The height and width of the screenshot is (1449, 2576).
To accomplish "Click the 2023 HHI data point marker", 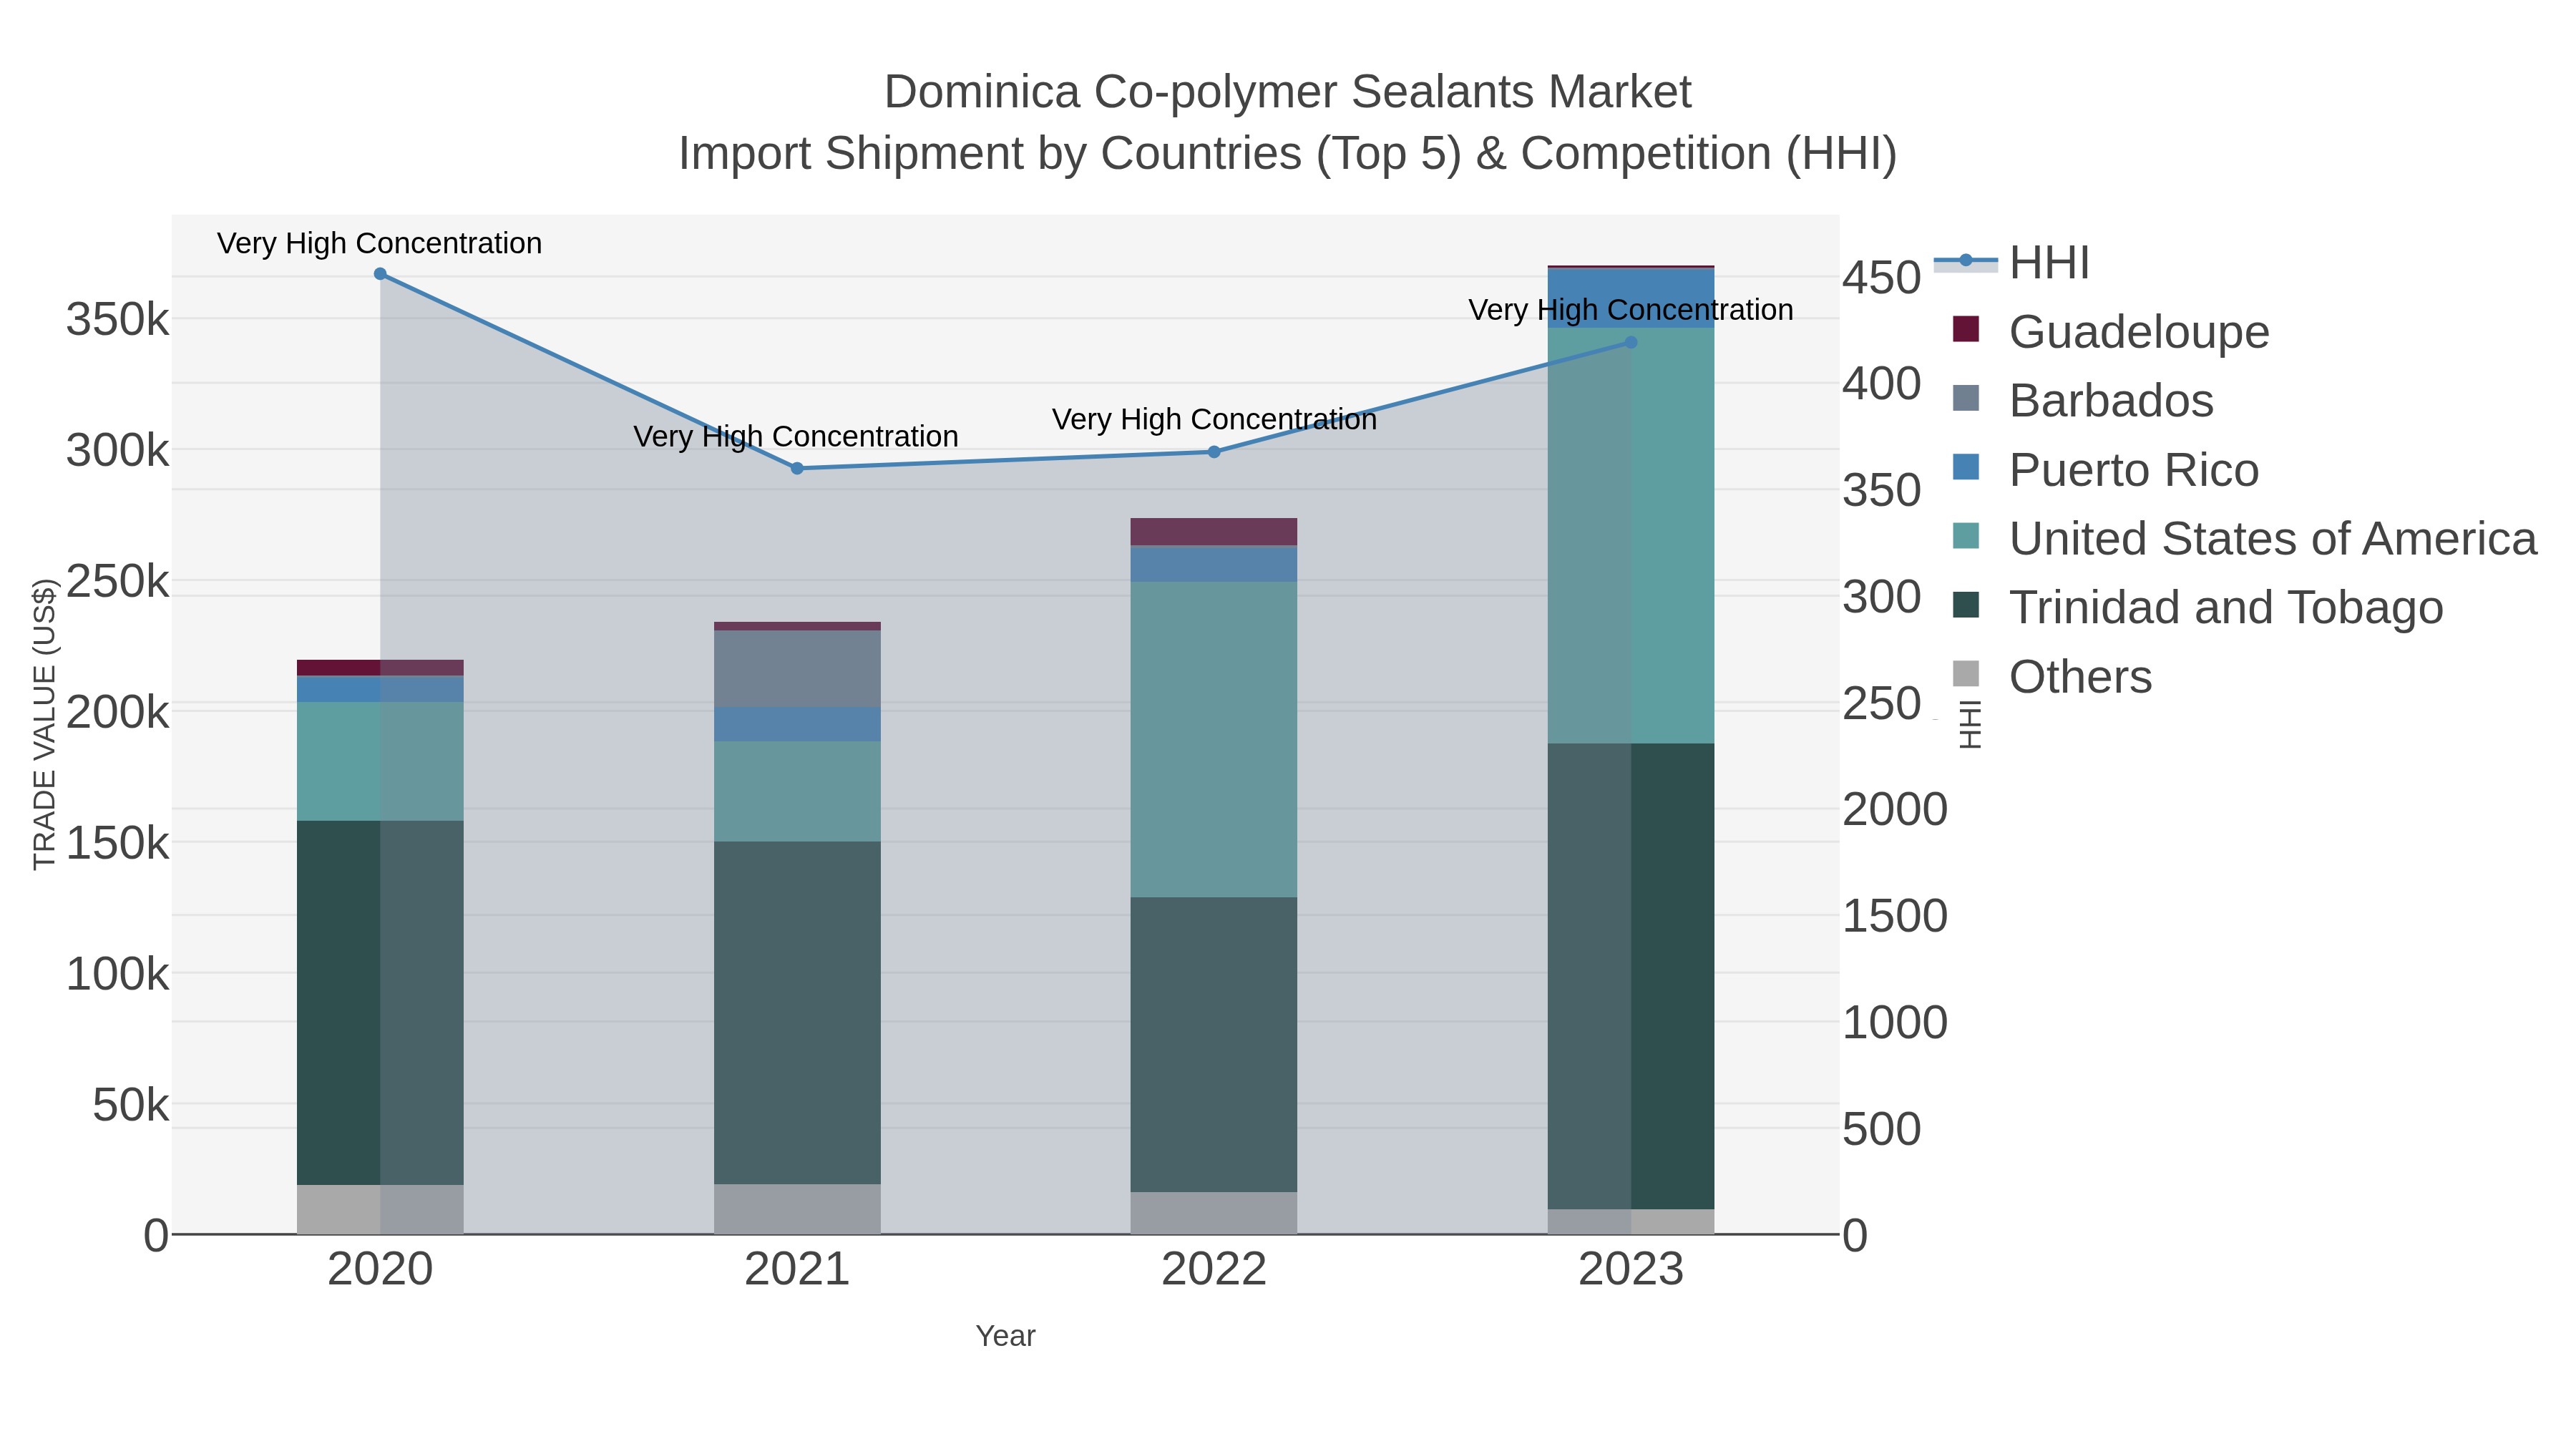I will (1631, 342).
